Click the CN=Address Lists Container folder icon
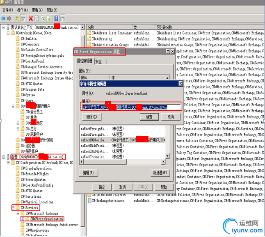Image resolution: width=265 pixels, height=237 pixels. coord(89,33)
